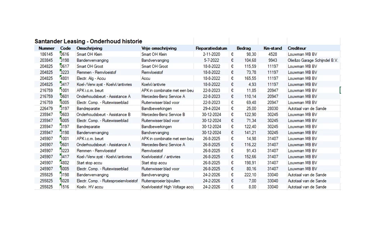Click 'Electr. Comp. - Ruitesproeiervloeistof' cell
This screenshot has height=243, width=369.
click(107, 181)
